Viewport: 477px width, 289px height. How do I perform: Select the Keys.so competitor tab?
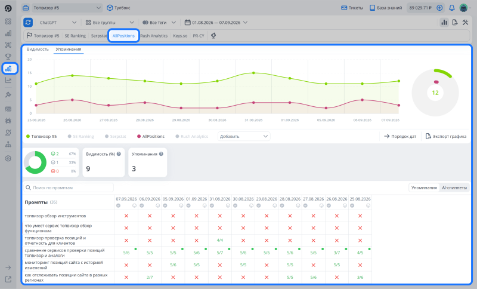click(x=180, y=36)
